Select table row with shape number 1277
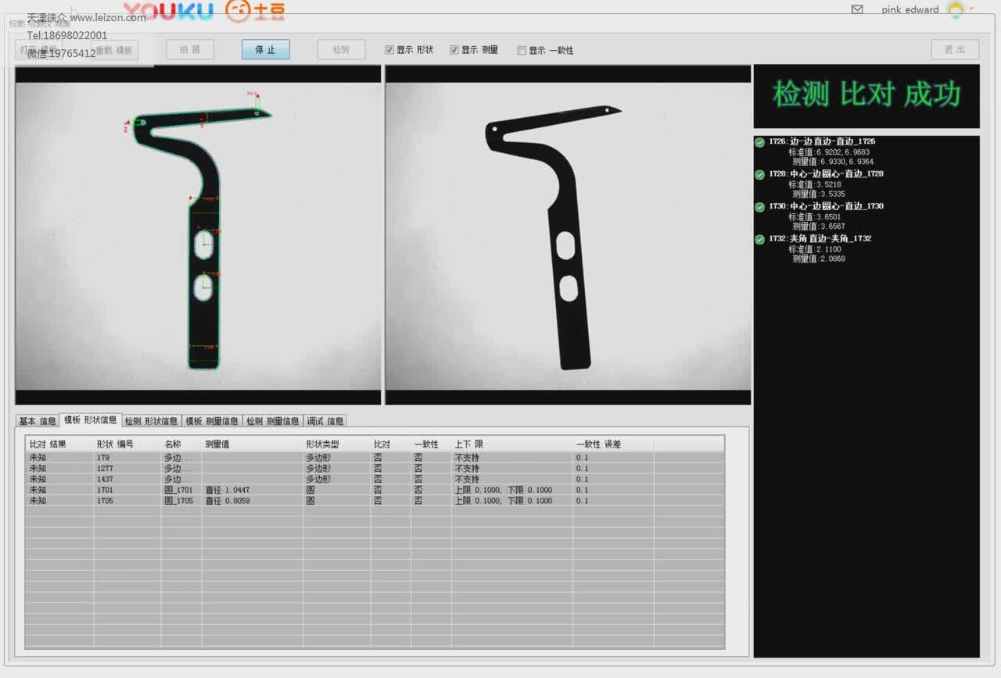1001x678 pixels. pyautogui.click(x=375, y=469)
